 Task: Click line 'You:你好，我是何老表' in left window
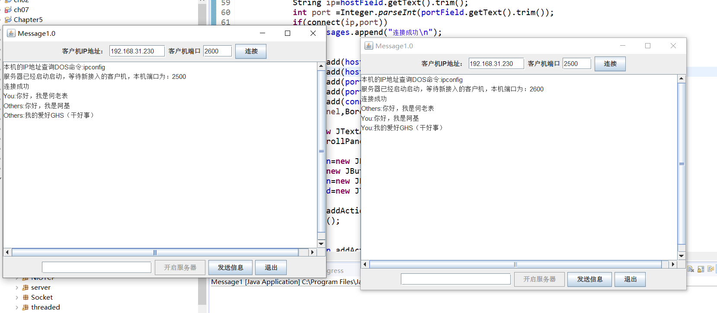pyautogui.click(x=36, y=96)
